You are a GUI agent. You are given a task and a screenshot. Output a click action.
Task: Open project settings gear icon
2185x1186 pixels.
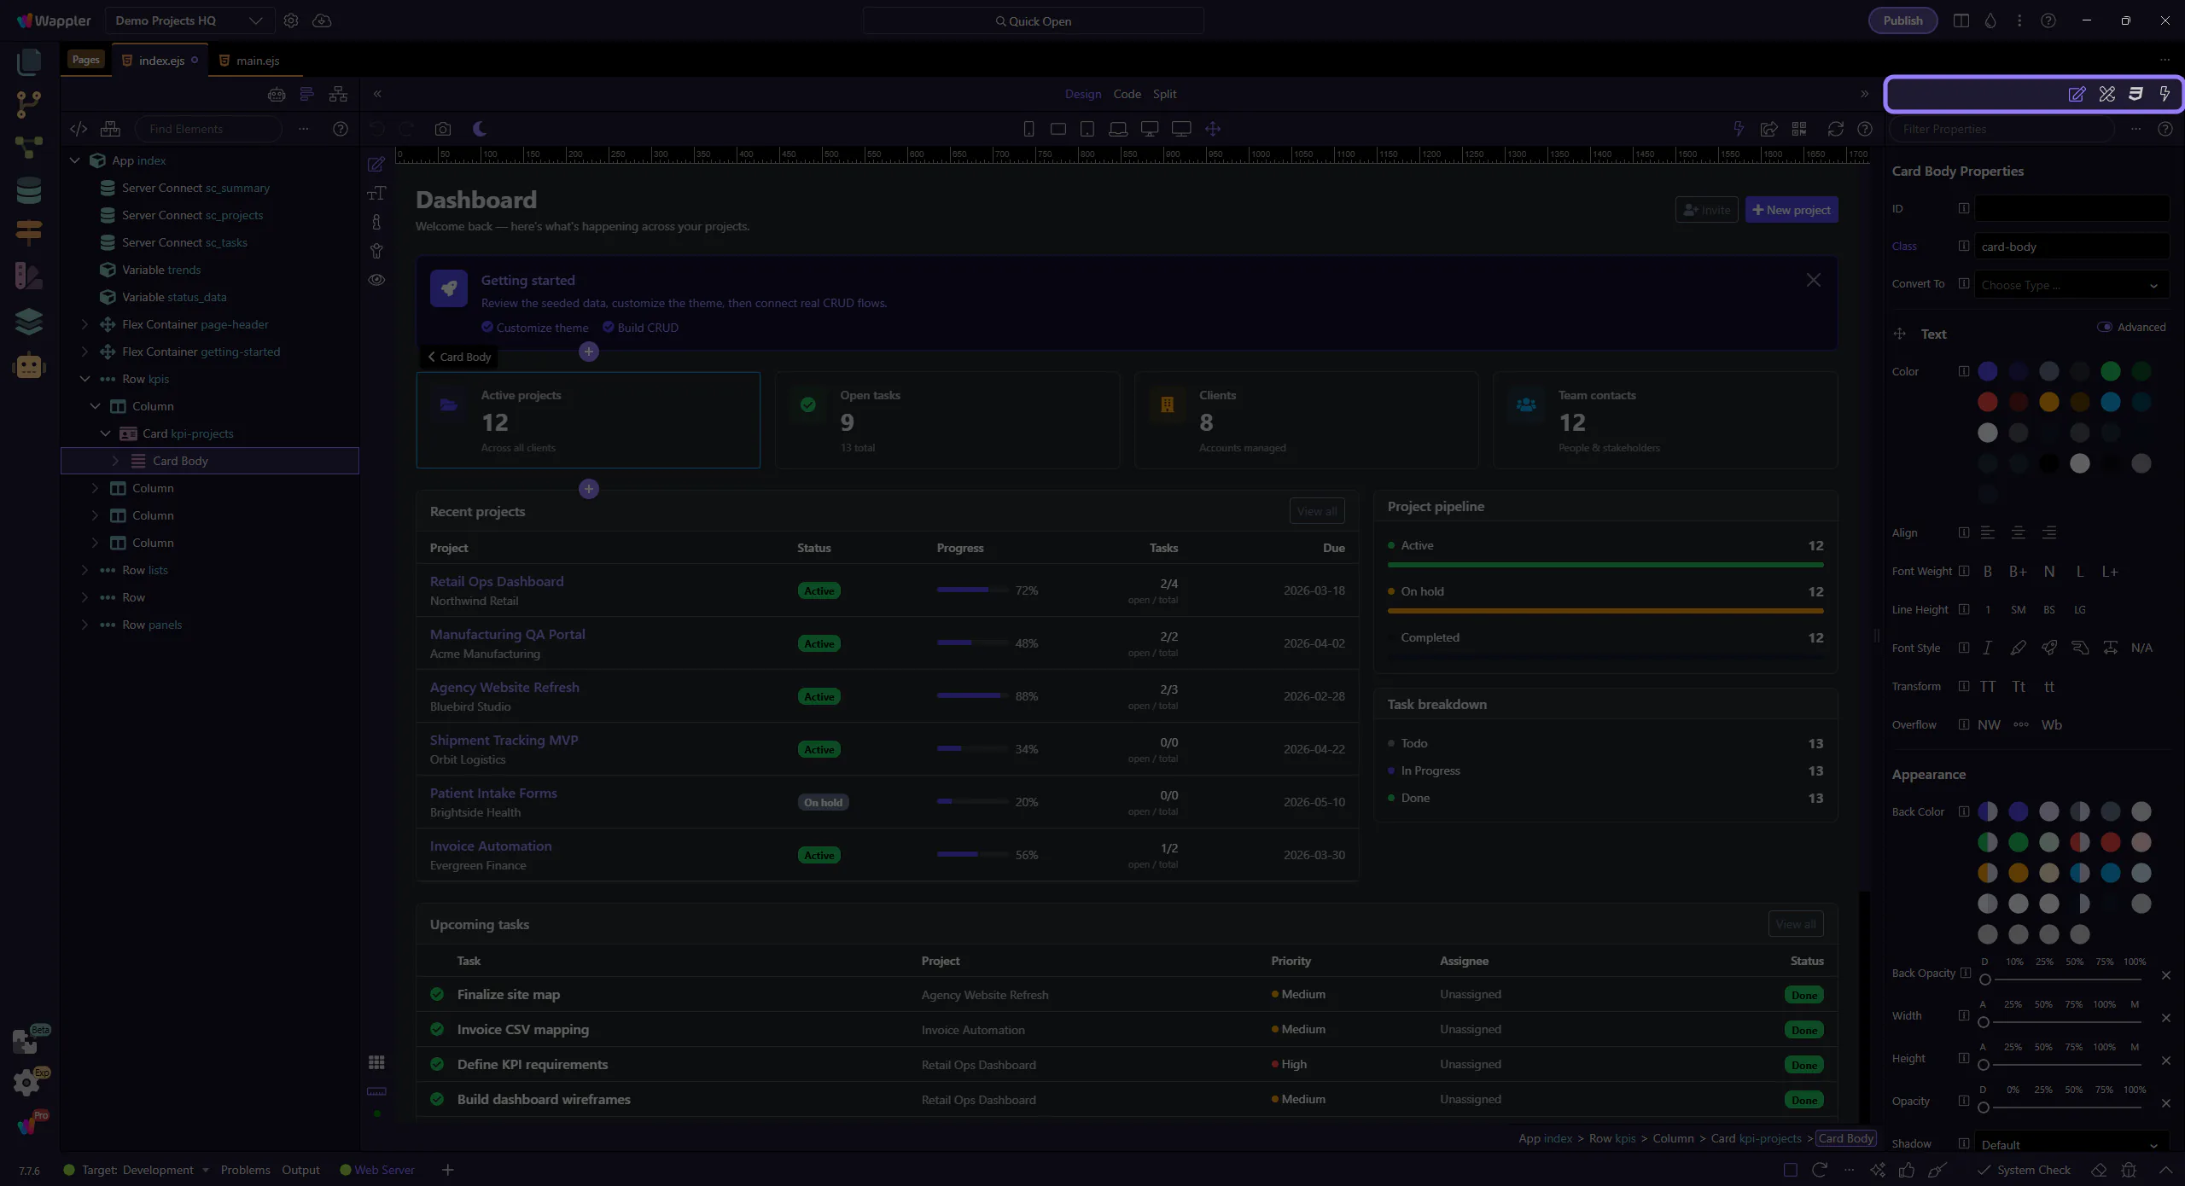click(x=291, y=20)
